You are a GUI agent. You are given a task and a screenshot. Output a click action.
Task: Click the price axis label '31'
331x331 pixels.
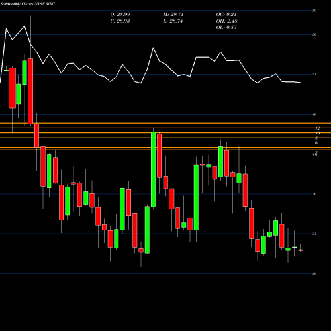[x=314, y=234]
